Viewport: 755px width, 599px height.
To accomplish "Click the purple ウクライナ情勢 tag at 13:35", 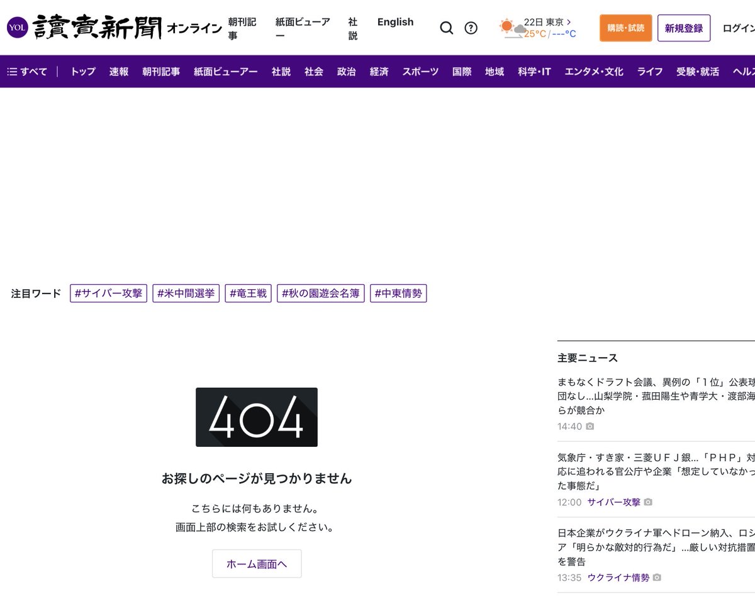I will [x=618, y=577].
